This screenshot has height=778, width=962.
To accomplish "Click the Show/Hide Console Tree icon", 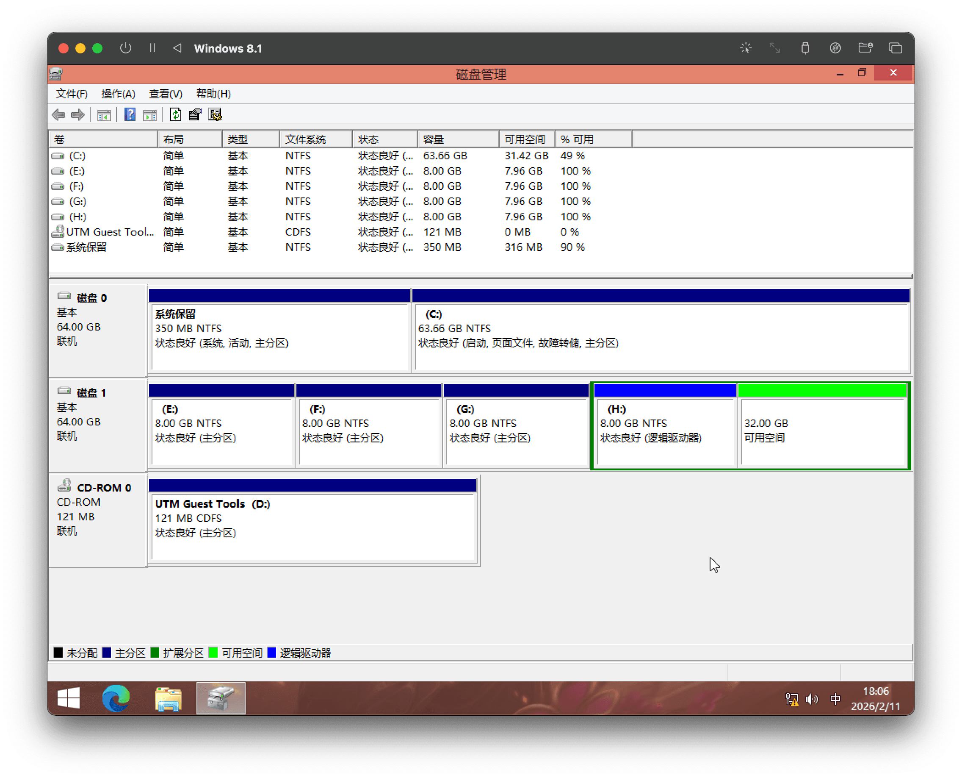I will coord(104,115).
